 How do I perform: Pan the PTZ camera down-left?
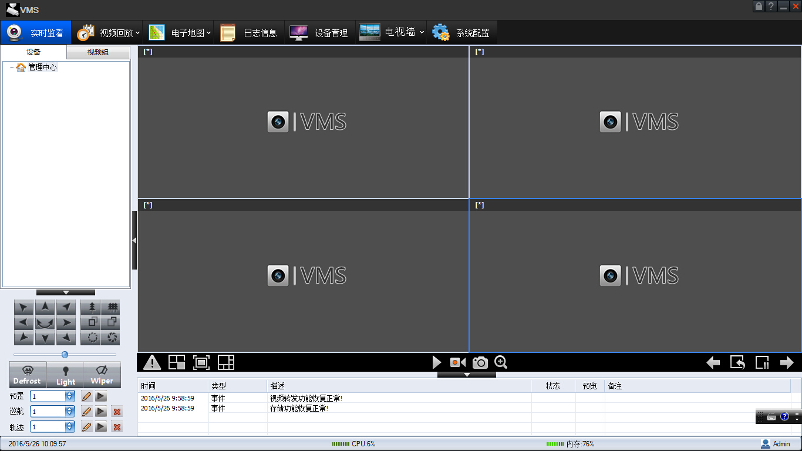tap(24, 338)
